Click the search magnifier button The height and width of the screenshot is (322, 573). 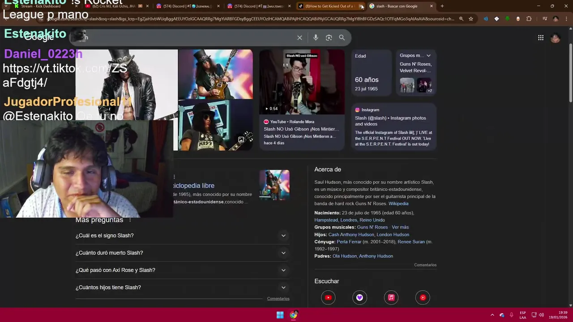click(x=342, y=38)
